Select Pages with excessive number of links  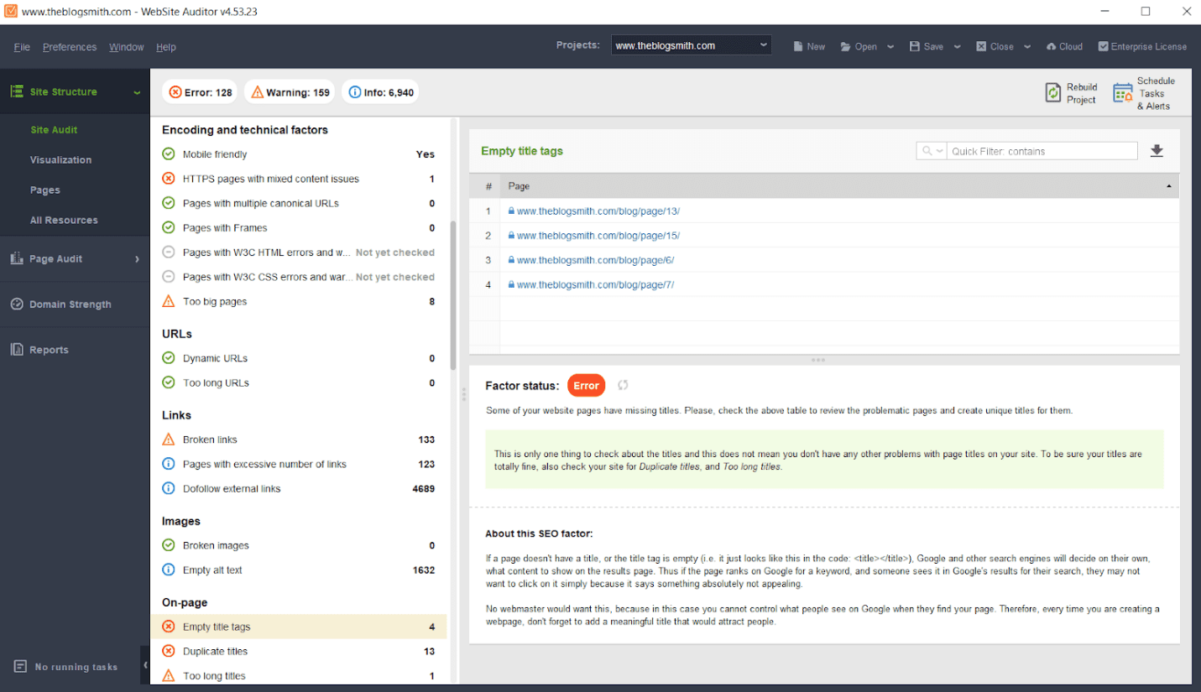pos(299,464)
